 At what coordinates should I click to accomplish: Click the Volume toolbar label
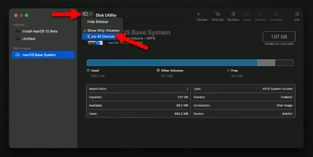click(202, 20)
